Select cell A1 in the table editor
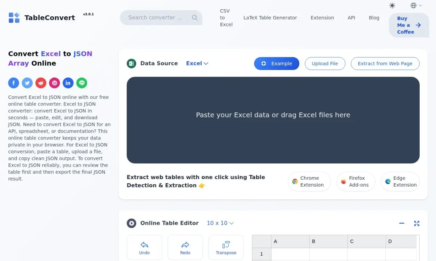Screen dimensions: 436x261 click(290, 254)
